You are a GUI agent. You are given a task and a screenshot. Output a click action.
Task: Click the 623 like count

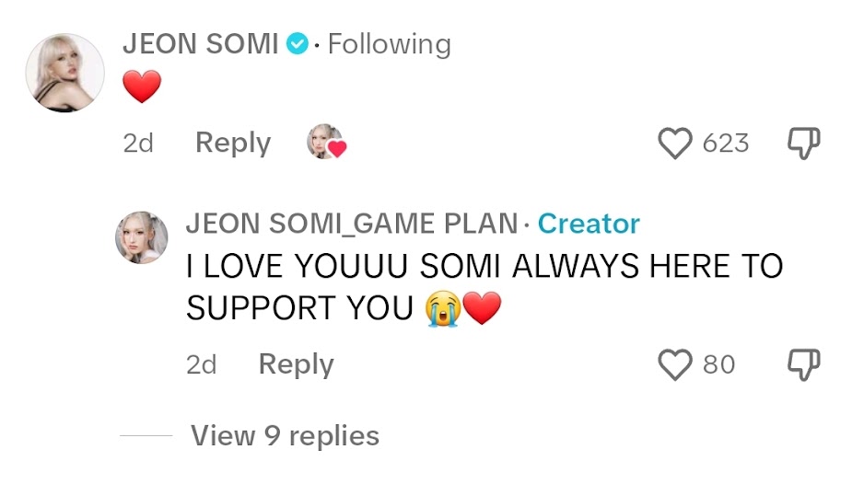(726, 144)
